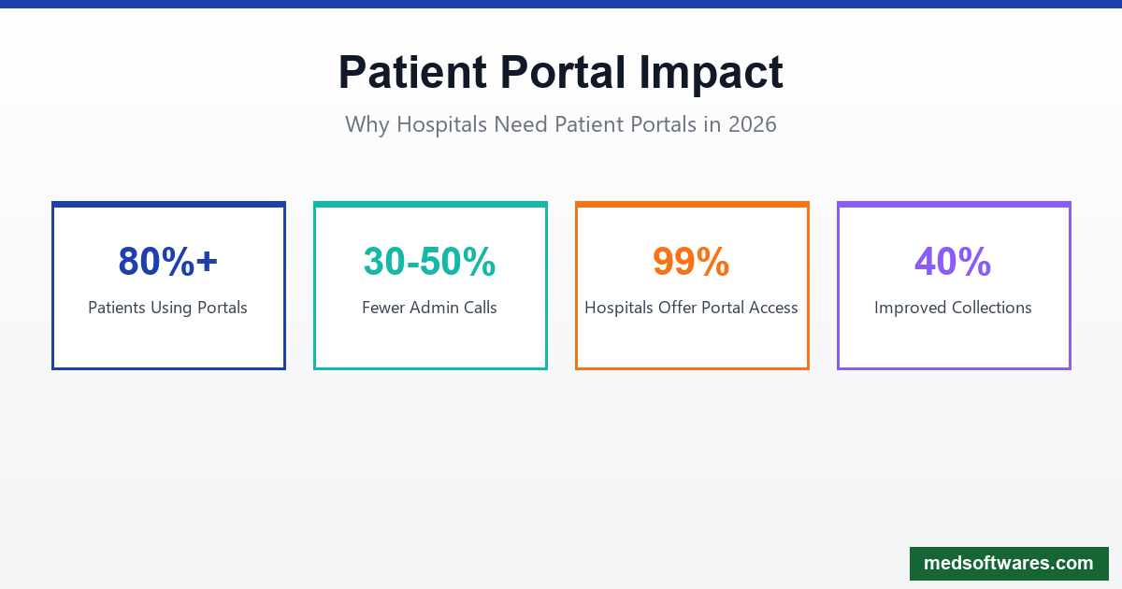
Task: Click the teal "30-50%" statistic
Action: (x=430, y=262)
